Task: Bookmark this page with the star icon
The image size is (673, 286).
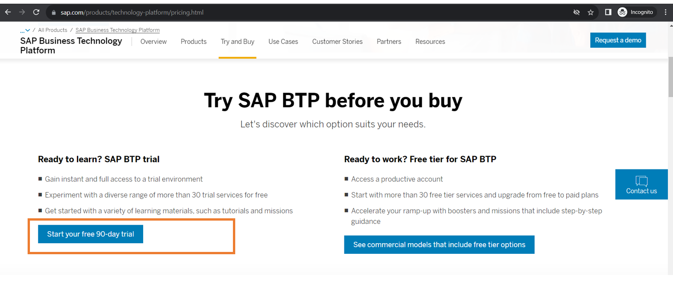Action: 591,12
